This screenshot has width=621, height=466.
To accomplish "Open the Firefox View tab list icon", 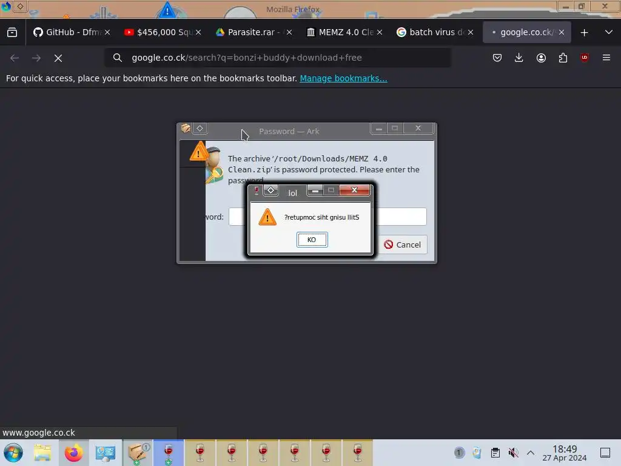I will [12, 33].
